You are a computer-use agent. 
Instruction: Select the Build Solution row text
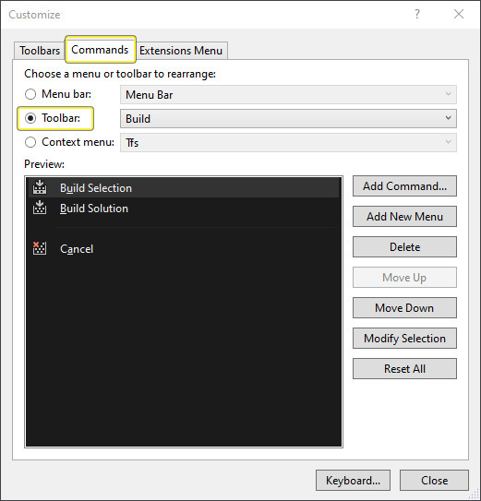94,209
